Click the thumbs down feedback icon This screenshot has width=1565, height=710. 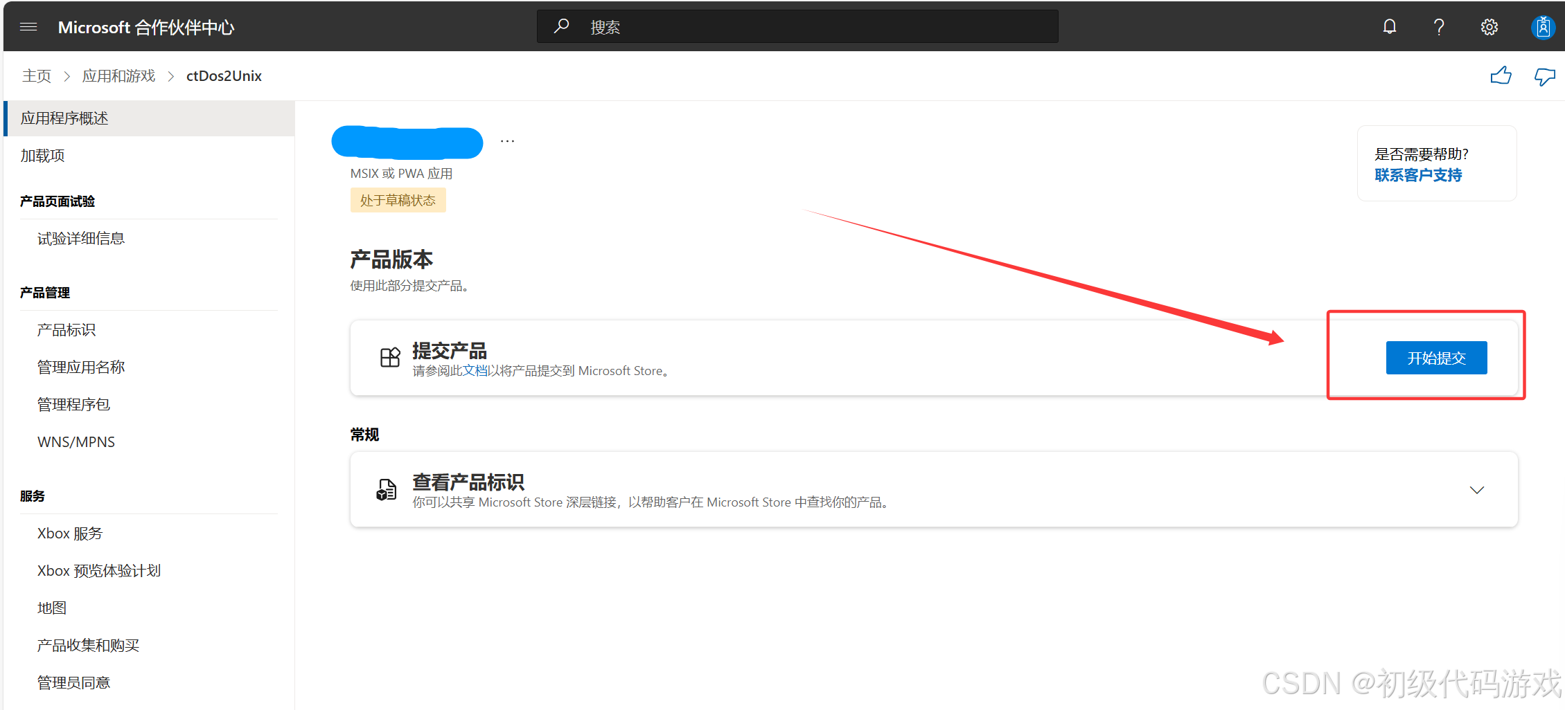pyautogui.click(x=1544, y=76)
